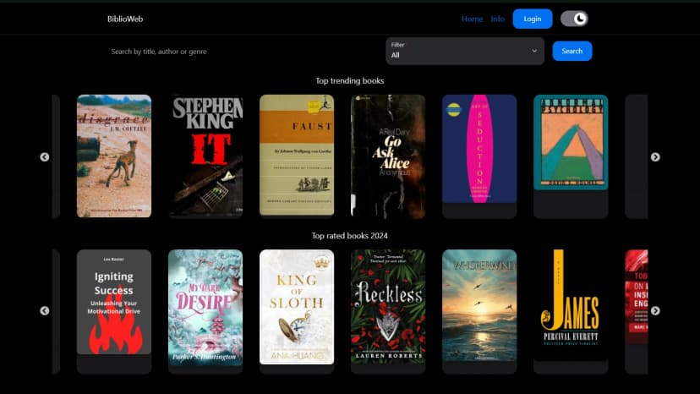Open the Filter All dropdown
Viewport: 700px width, 394px height.
(x=465, y=51)
